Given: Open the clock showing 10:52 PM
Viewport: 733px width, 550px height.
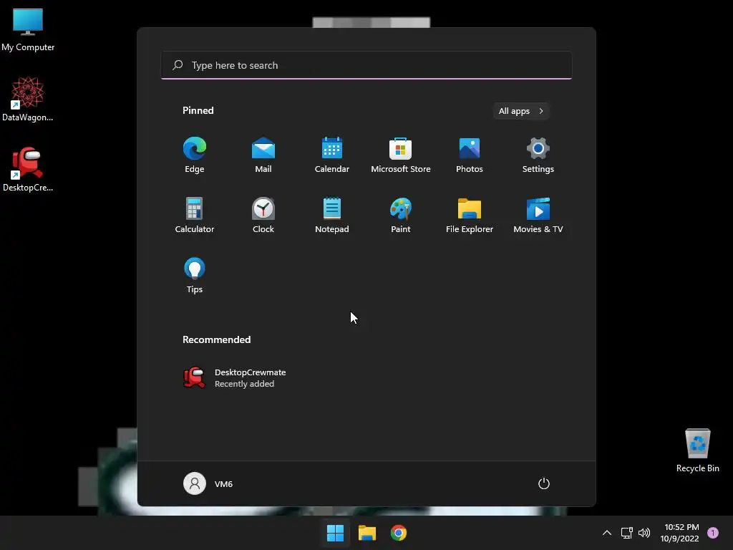Looking at the screenshot, I should 680,533.
